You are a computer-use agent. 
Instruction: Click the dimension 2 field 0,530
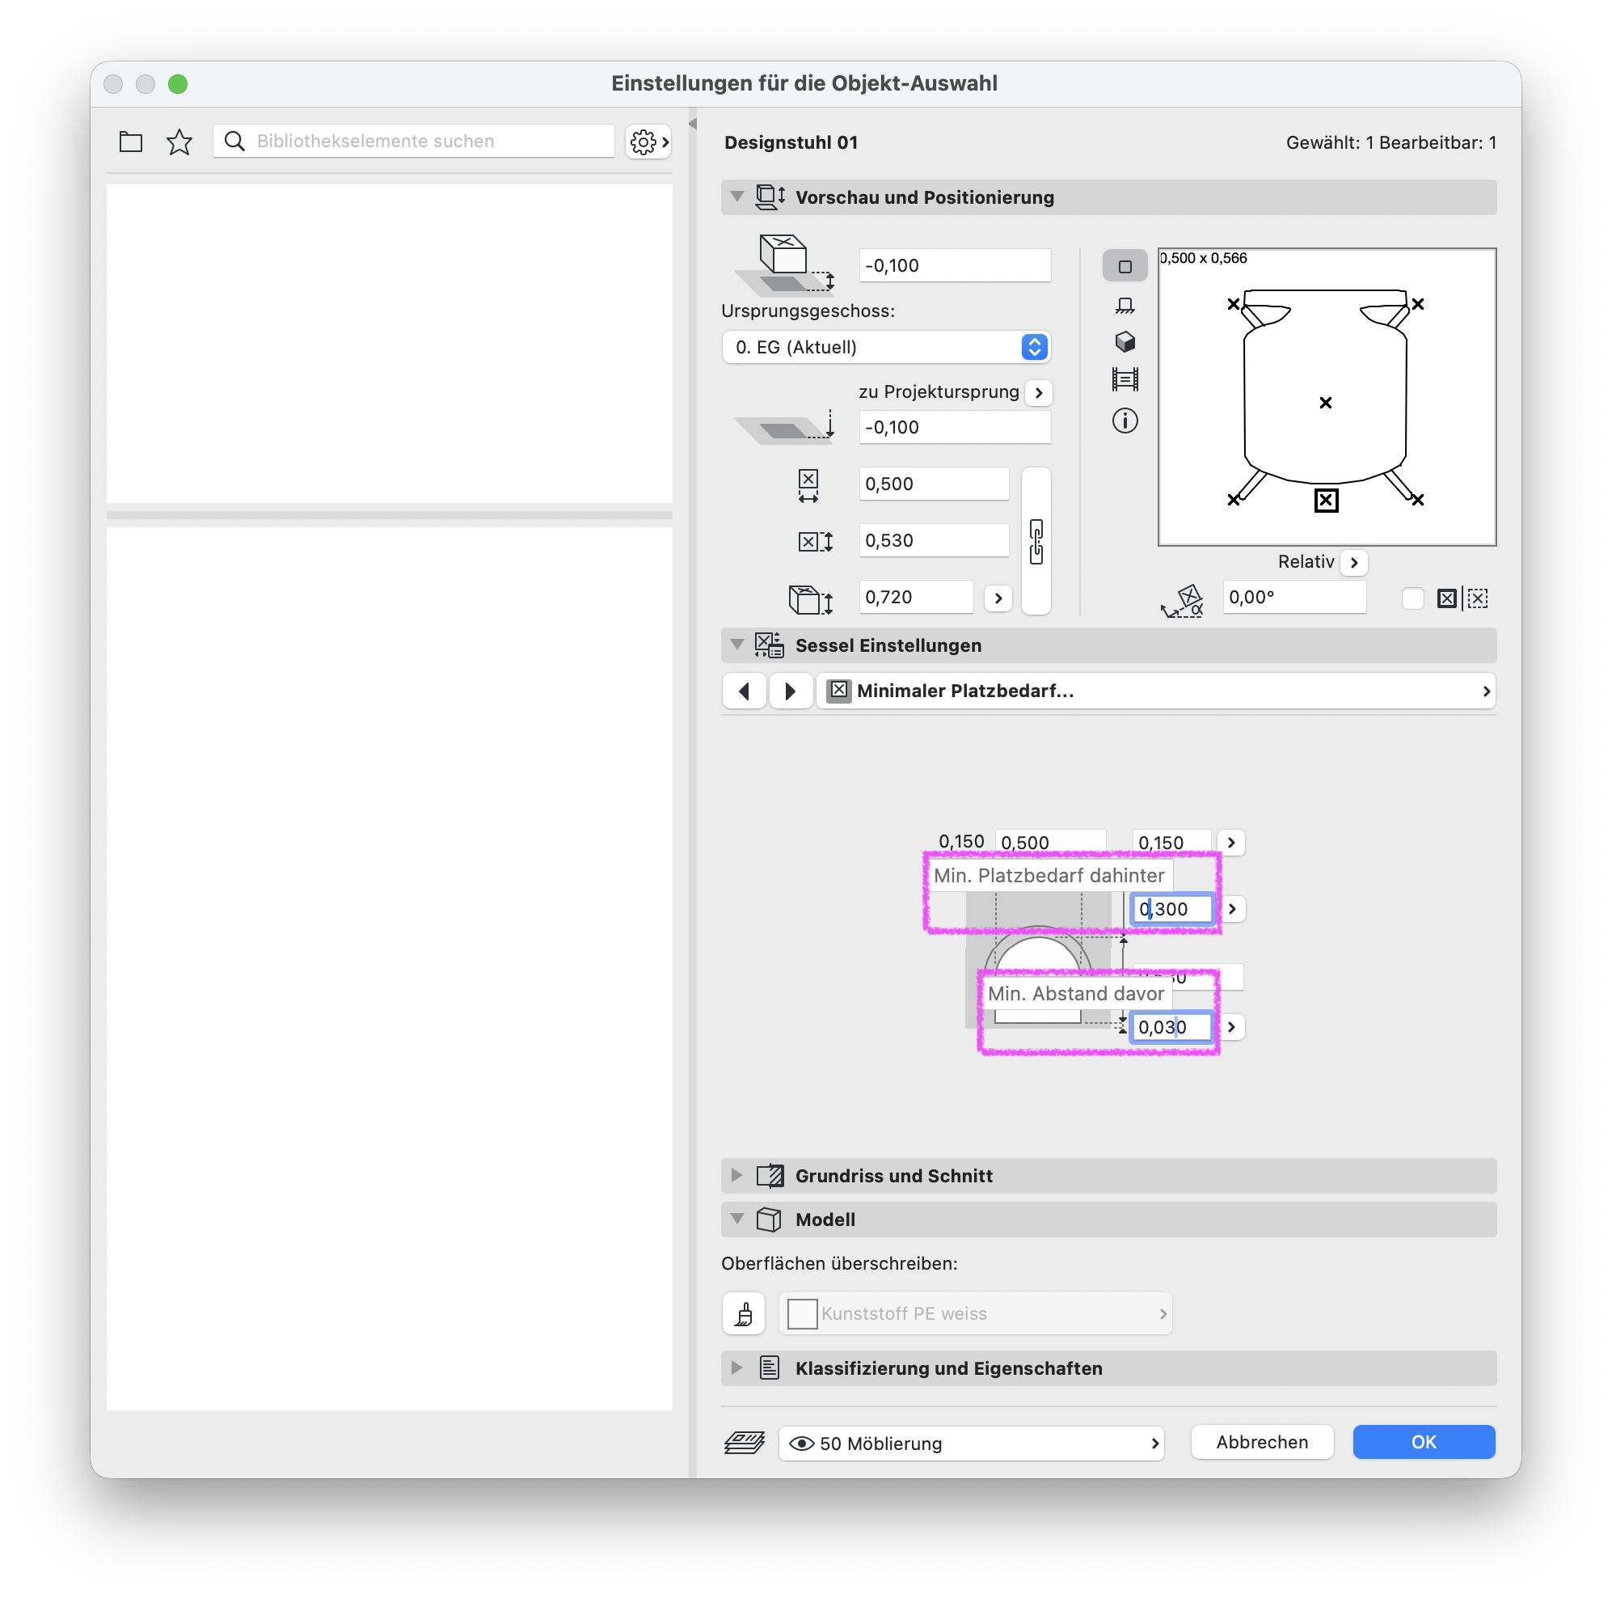pos(934,541)
